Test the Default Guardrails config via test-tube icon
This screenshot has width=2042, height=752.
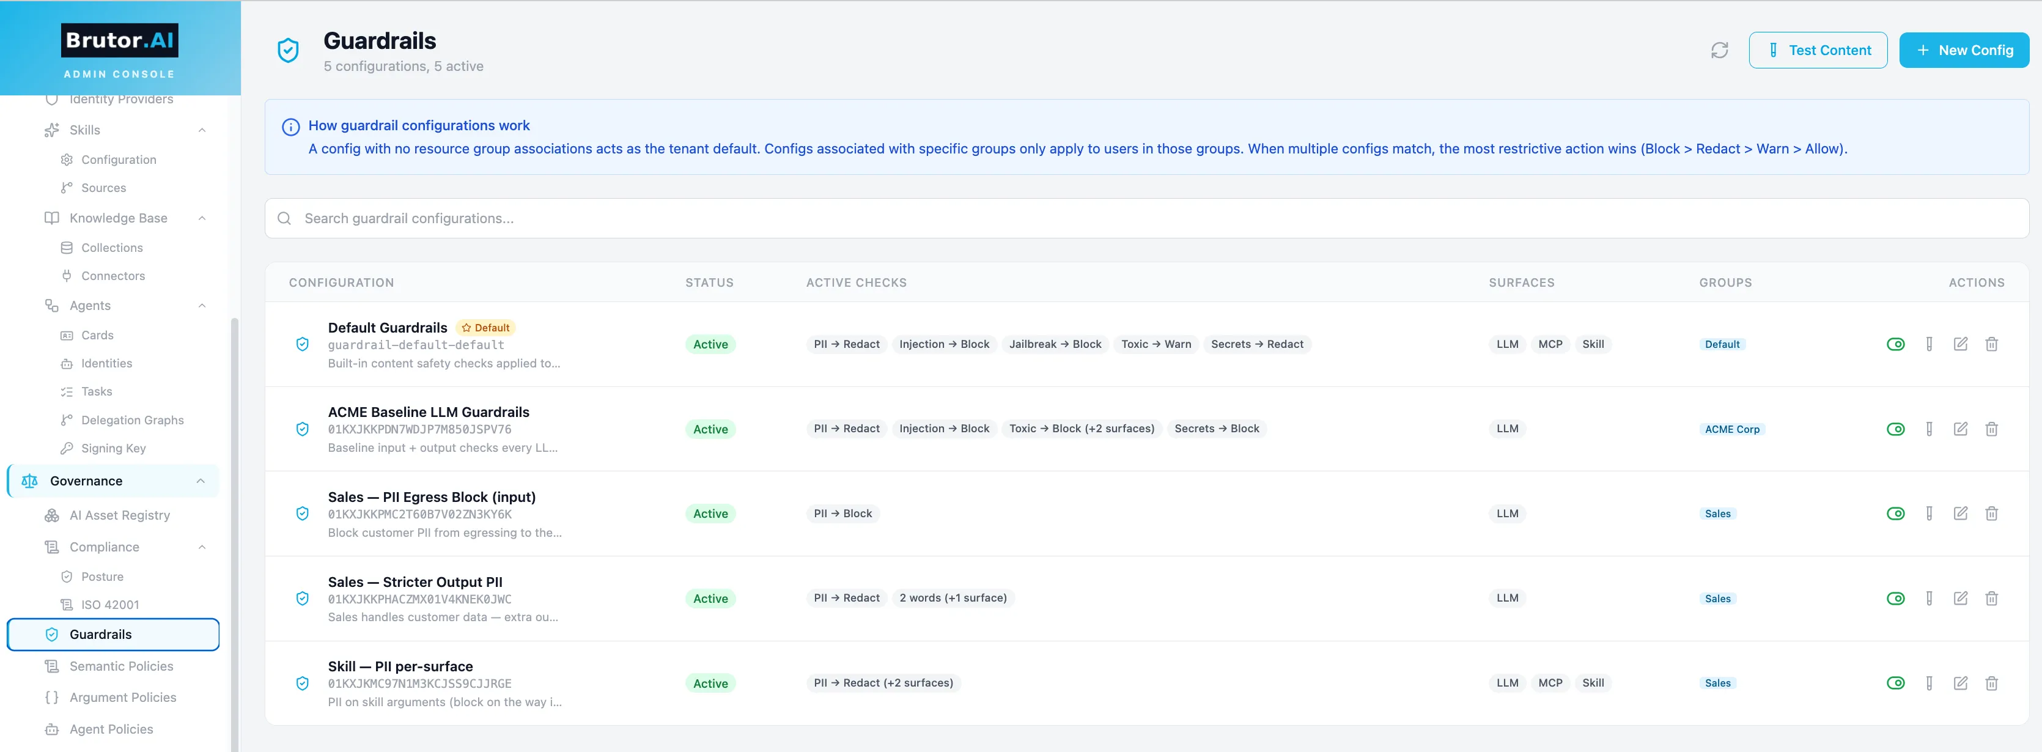pyautogui.click(x=1929, y=344)
